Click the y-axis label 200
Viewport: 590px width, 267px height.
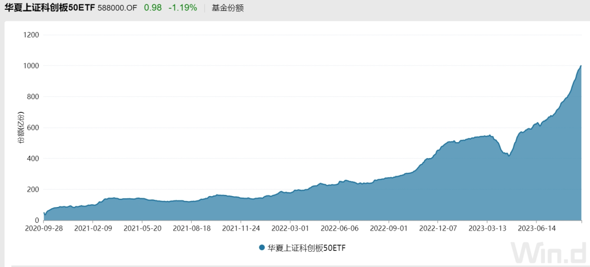(33, 190)
